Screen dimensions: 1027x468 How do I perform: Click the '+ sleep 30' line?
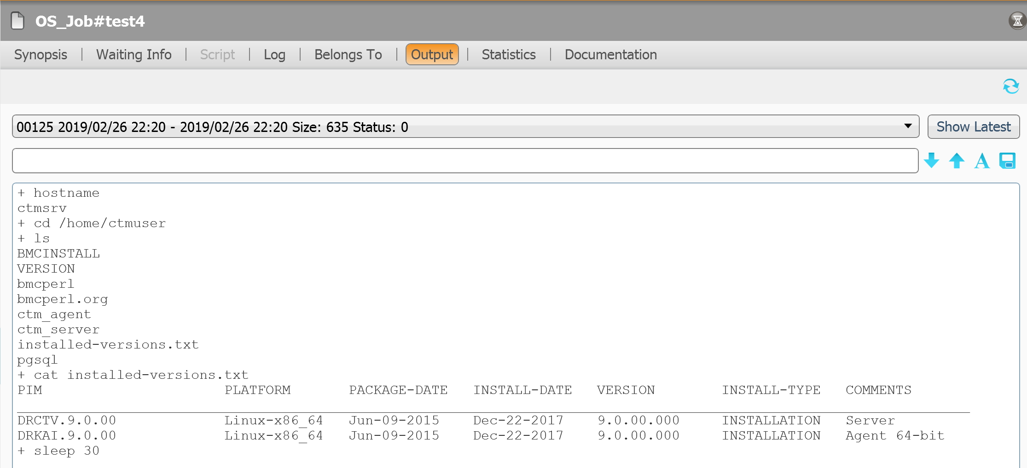(x=58, y=451)
